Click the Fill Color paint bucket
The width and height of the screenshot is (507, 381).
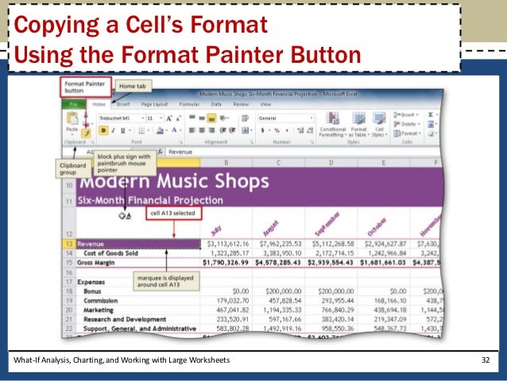(x=160, y=130)
